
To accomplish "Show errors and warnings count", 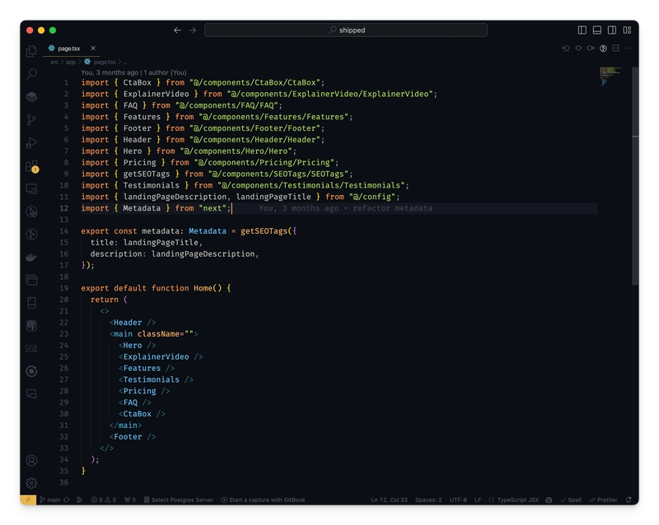I will pyautogui.click(x=104, y=499).
